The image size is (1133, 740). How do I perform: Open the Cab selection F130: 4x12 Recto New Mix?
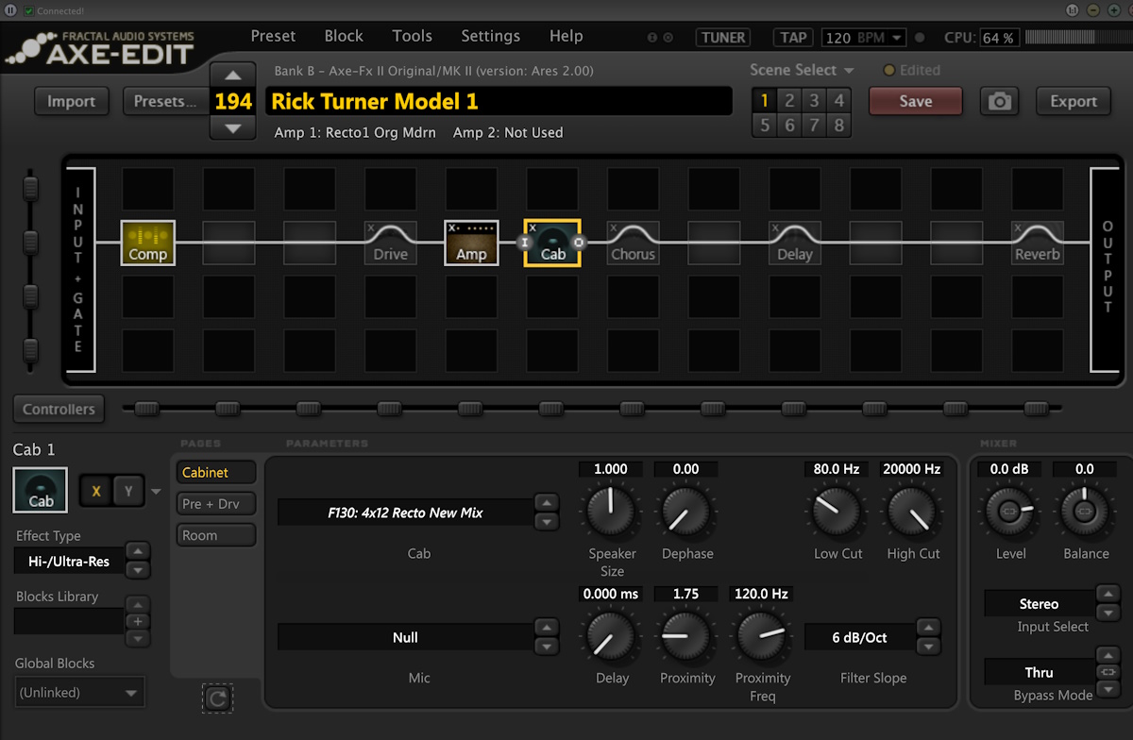[x=405, y=513]
